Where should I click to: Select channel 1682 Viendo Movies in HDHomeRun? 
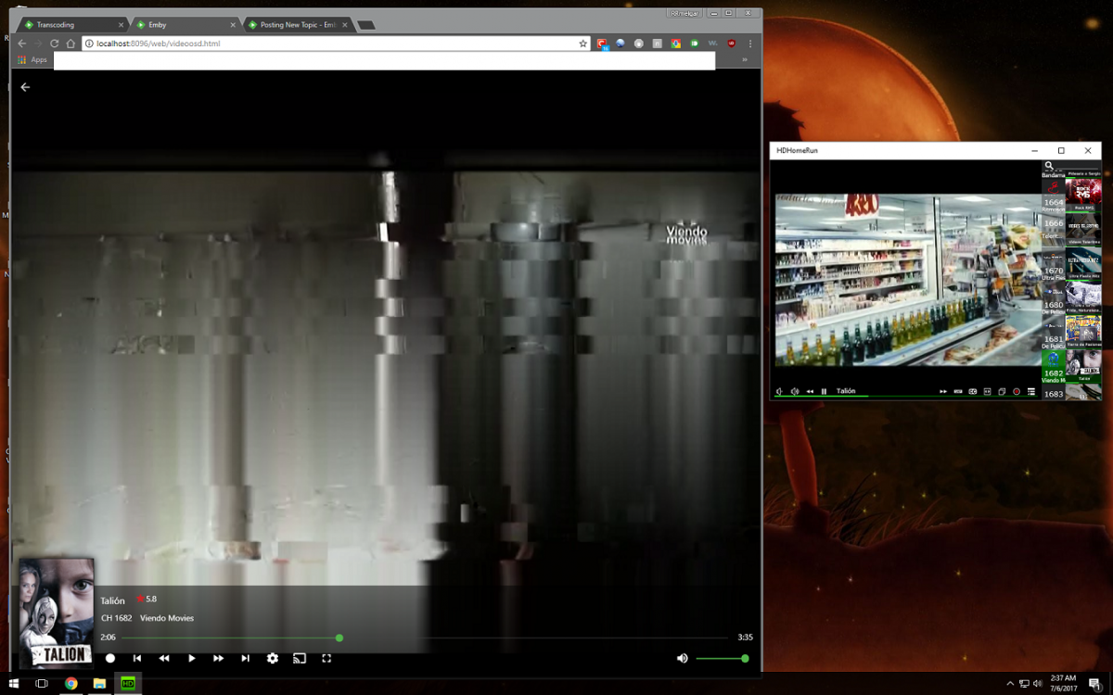coord(1054,366)
